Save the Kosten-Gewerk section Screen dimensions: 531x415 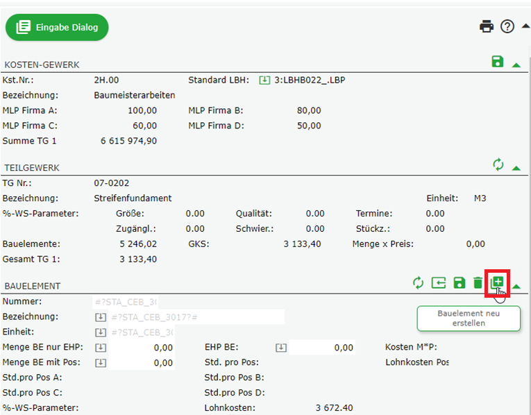coord(497,62)
